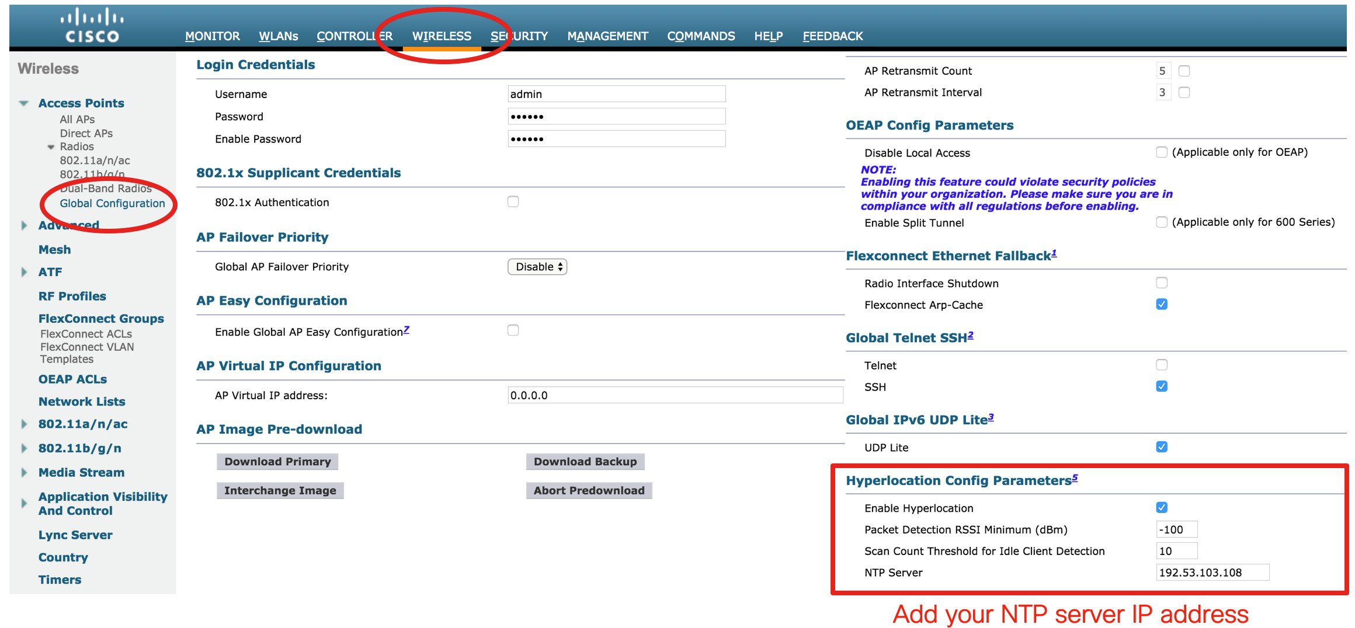Expand the Media Stream section
The width and height of the screenshot is (1355, 628).
[x=24, y=473]
